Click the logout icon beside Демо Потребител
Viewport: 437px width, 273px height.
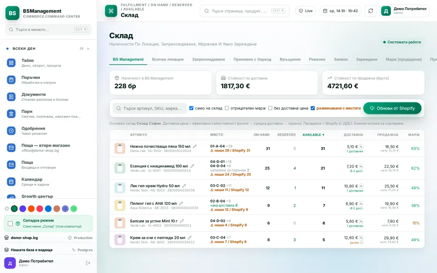click(x=88, y=263)
